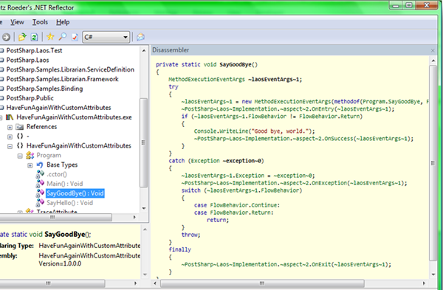Viewport: 443px width, 290px height.
Task: Click tree horizontal scroll right arrow
Action: click(x=134, y=217)
